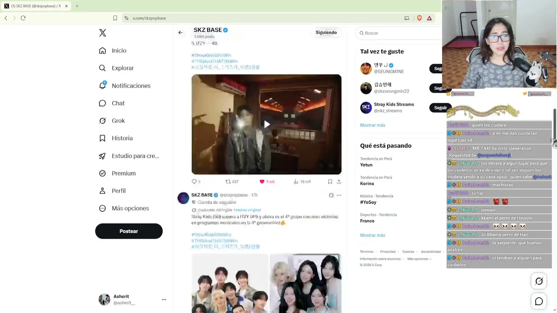Click the repost icon showing 537
Screen dimensions: 557x313
tap(232, 182)
